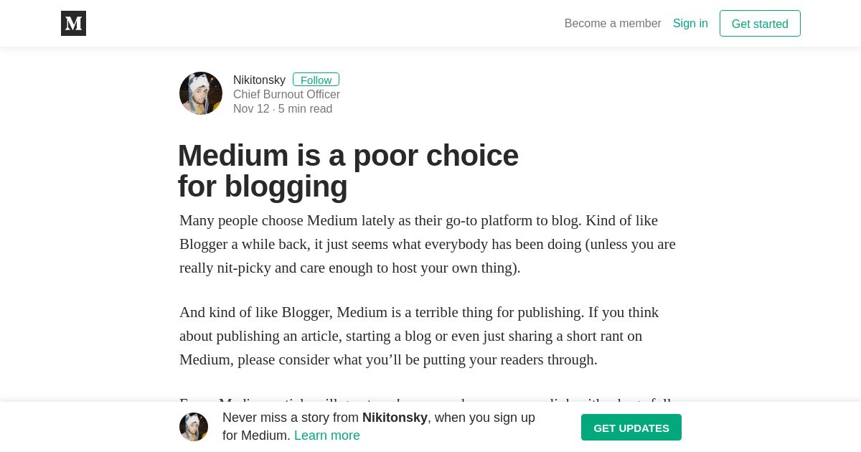Select the Chief Burnout Officer bio text
Screen dimensions: 861x452
click(x=286, y=95)
